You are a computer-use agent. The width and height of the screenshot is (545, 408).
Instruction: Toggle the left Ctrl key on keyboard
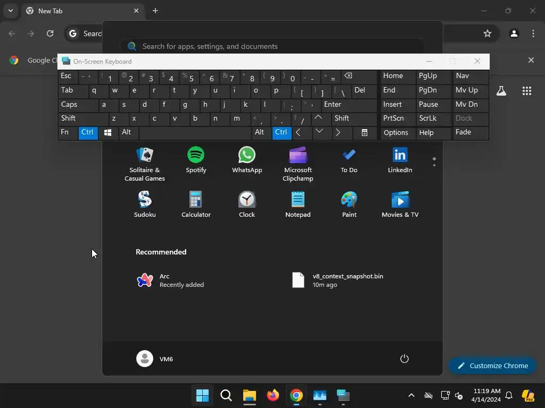click(x=88, y=133)
